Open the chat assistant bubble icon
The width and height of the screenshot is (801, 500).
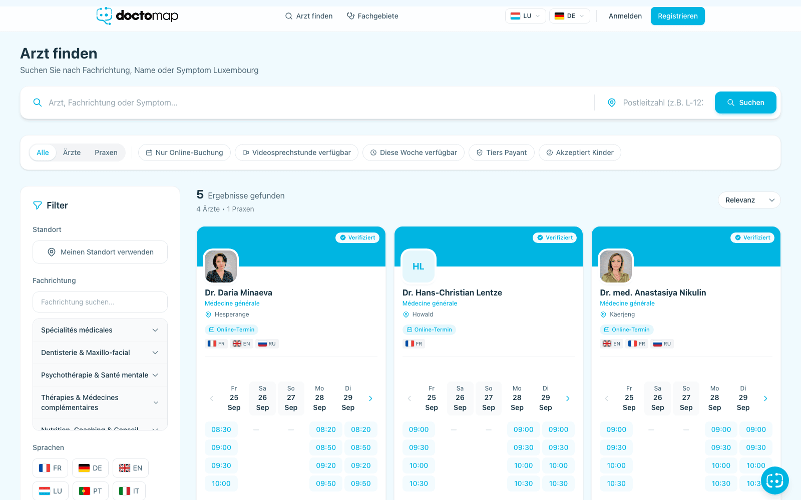[x=774, y=480]
